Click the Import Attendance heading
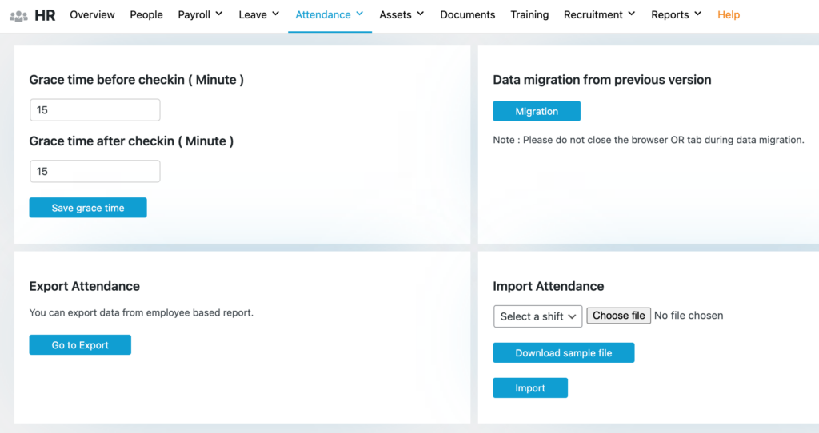Image resolution: width=819 pixels, height=433 pixels. (549, 286)
